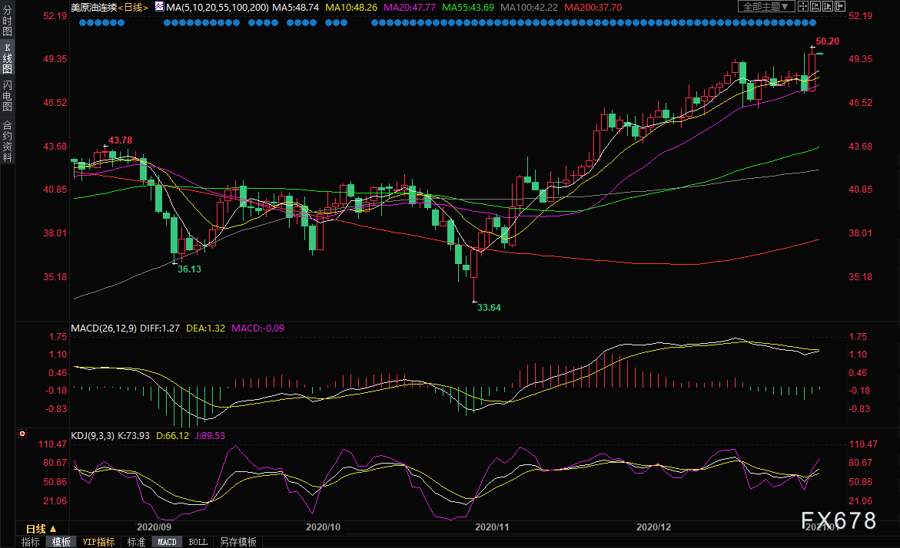Toggle the MACD indicator tab
The height and width of the screenshot is (548, 900).
point(167,542)
